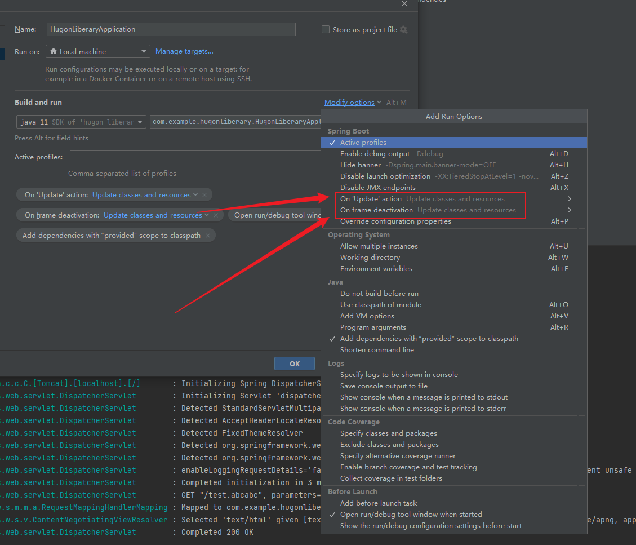Open the java 11 SDK dropdown

(81, 122)
